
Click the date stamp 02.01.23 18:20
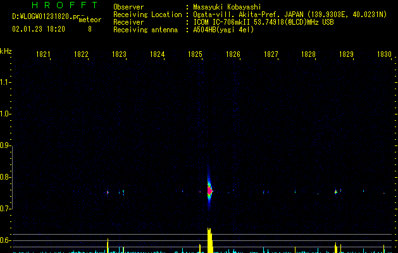(39, 29)
